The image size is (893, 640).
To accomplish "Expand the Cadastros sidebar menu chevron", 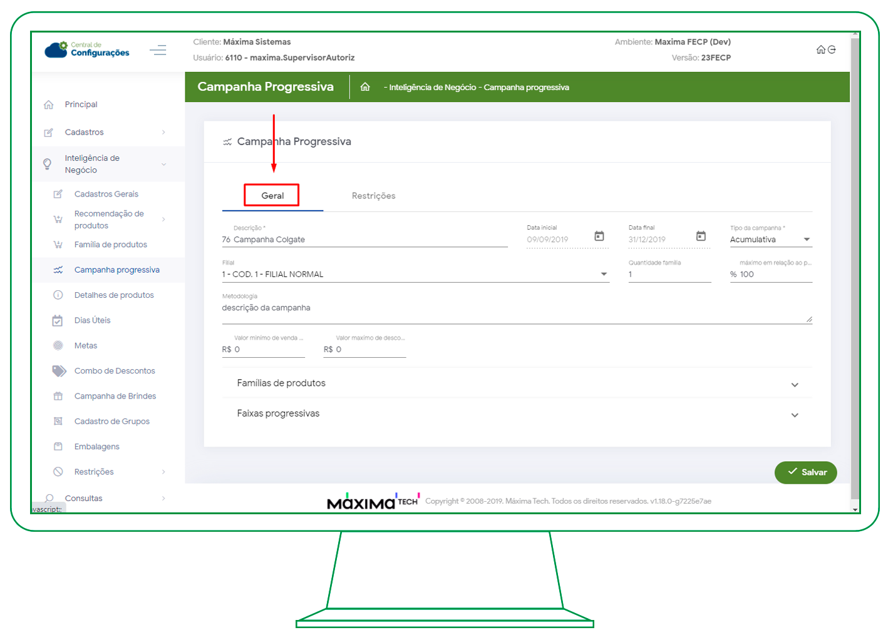I will (163, 132).
